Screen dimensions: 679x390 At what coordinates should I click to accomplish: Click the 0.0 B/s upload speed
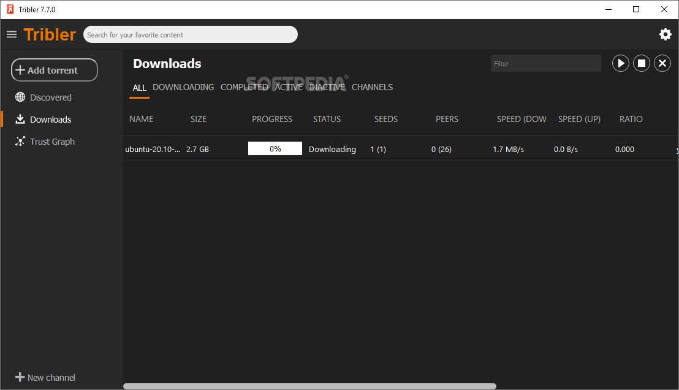click(566, 149)
